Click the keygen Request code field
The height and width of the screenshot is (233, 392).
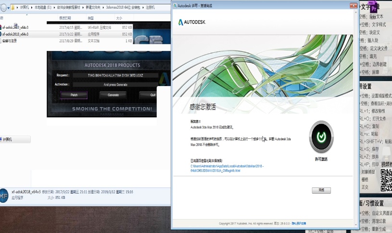(115, 75)
